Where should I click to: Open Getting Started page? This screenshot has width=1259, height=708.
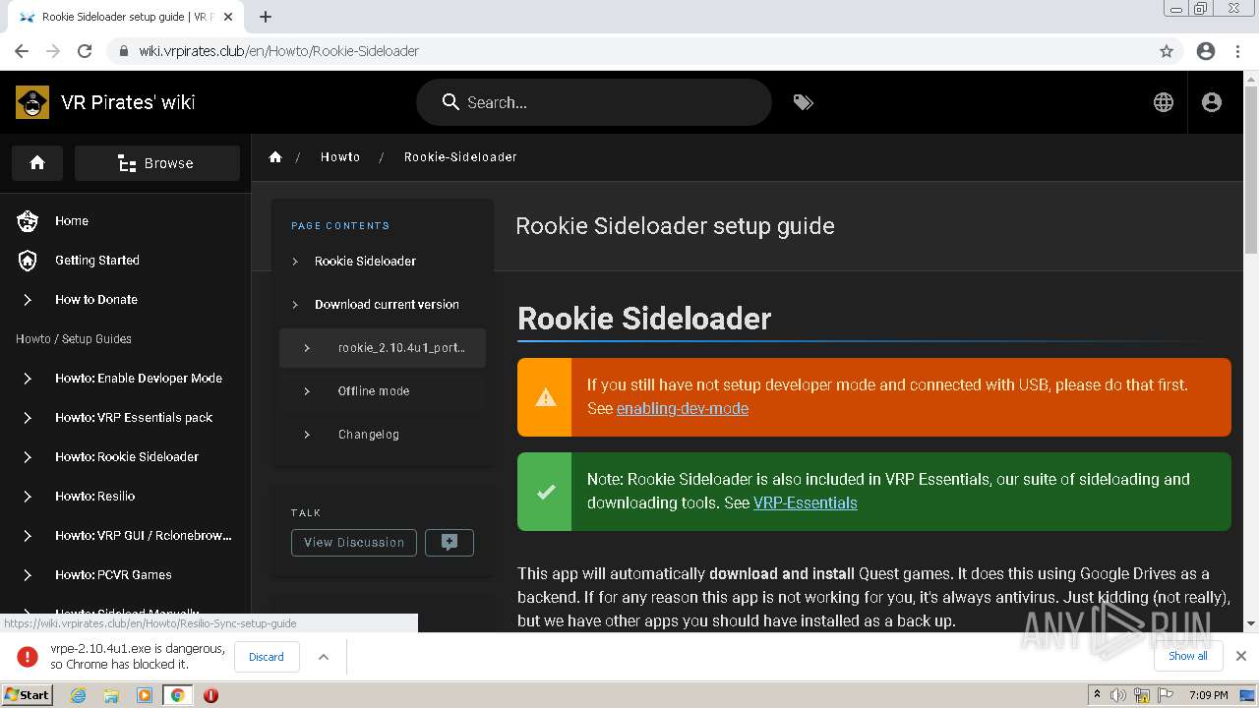click(x=97, y=261)
